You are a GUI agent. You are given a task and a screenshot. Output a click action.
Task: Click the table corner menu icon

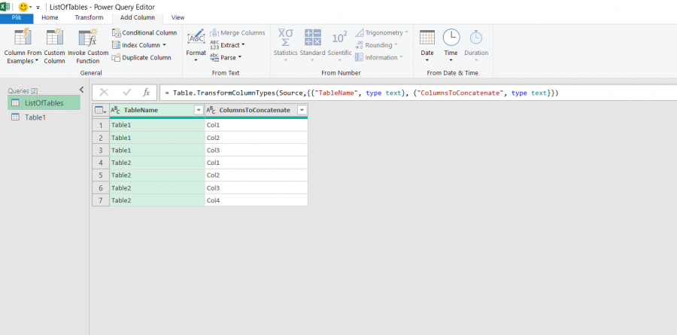pos(101,110)
